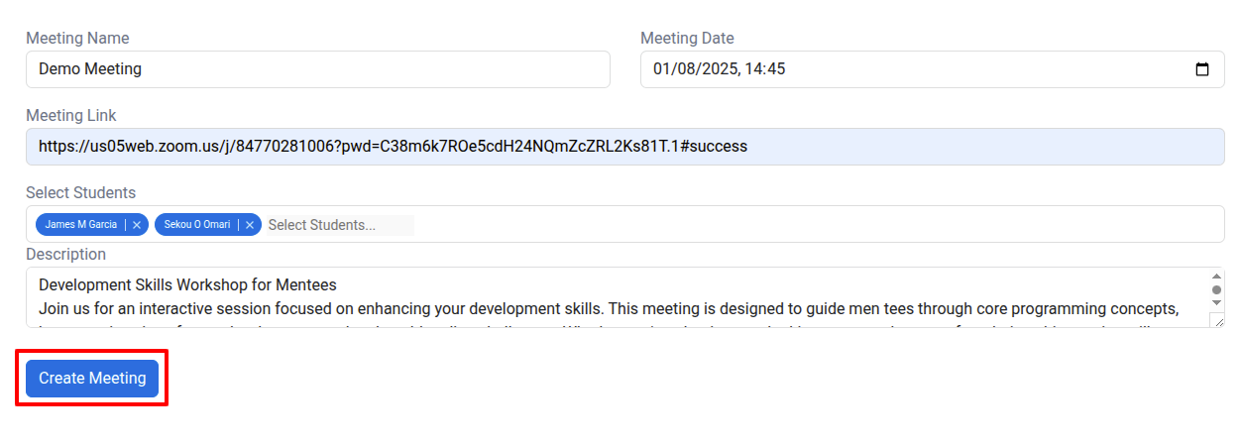Select the minutes segment of meeting time
Image resolution: width=1242 pixels, height=446 pixels.
coord(776,69)
